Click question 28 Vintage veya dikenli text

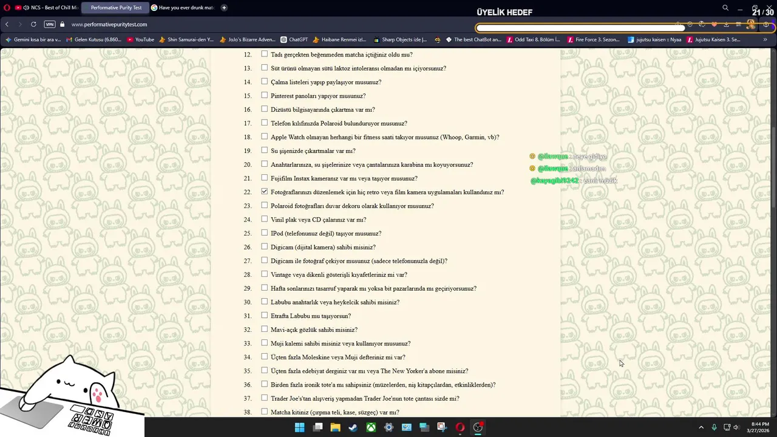pos(339,275)
